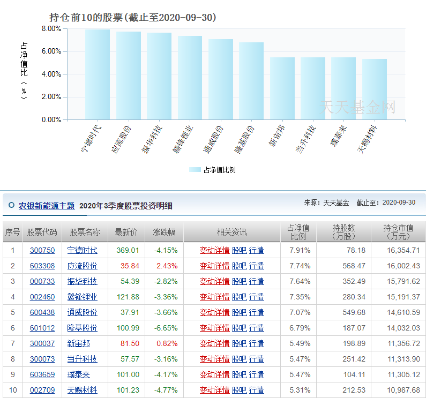The height and width of the screenshot is (398, 426).
Task: Open 变动详情 for 应流股份 row
Action: click(215, 266)
